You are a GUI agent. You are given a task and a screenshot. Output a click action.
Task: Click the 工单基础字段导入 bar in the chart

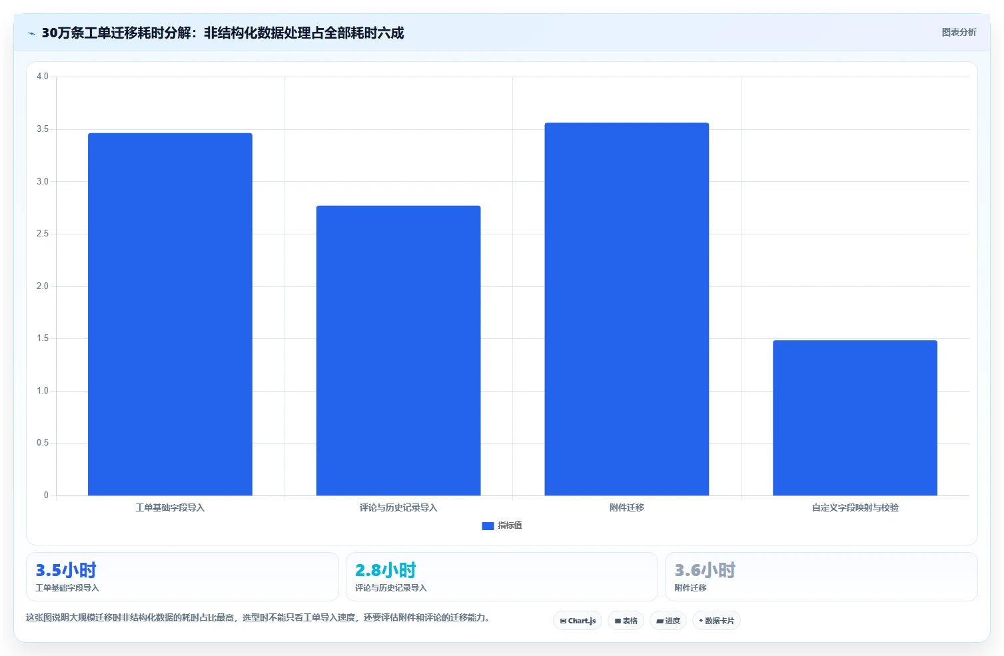[x=170, y=314]
